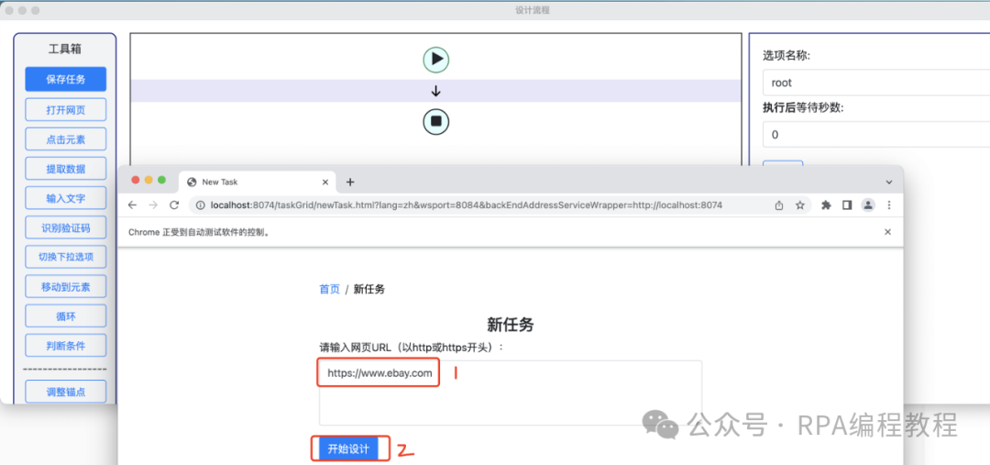Dismiss the automated test software infobar
This screenshot has height=465, width=990.
(887, 232)
